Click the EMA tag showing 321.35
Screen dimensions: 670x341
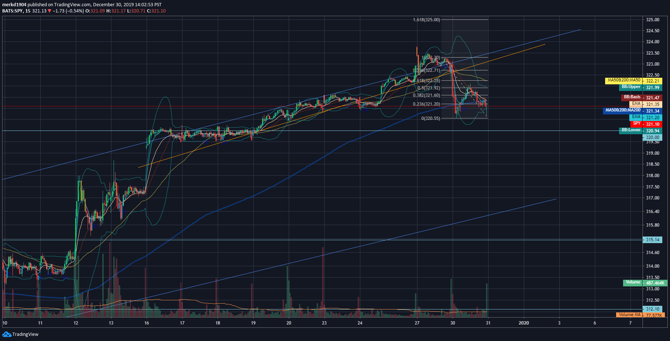click(x=636, y=104)
